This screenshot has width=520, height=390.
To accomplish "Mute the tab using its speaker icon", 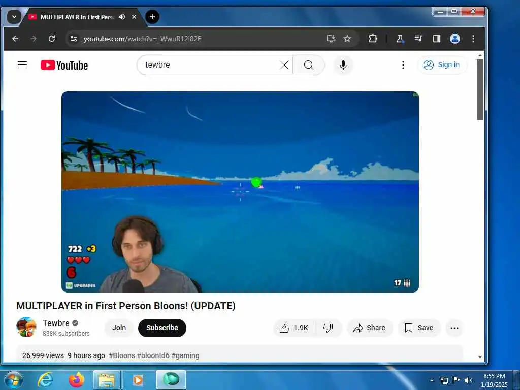I will [122, 17].
